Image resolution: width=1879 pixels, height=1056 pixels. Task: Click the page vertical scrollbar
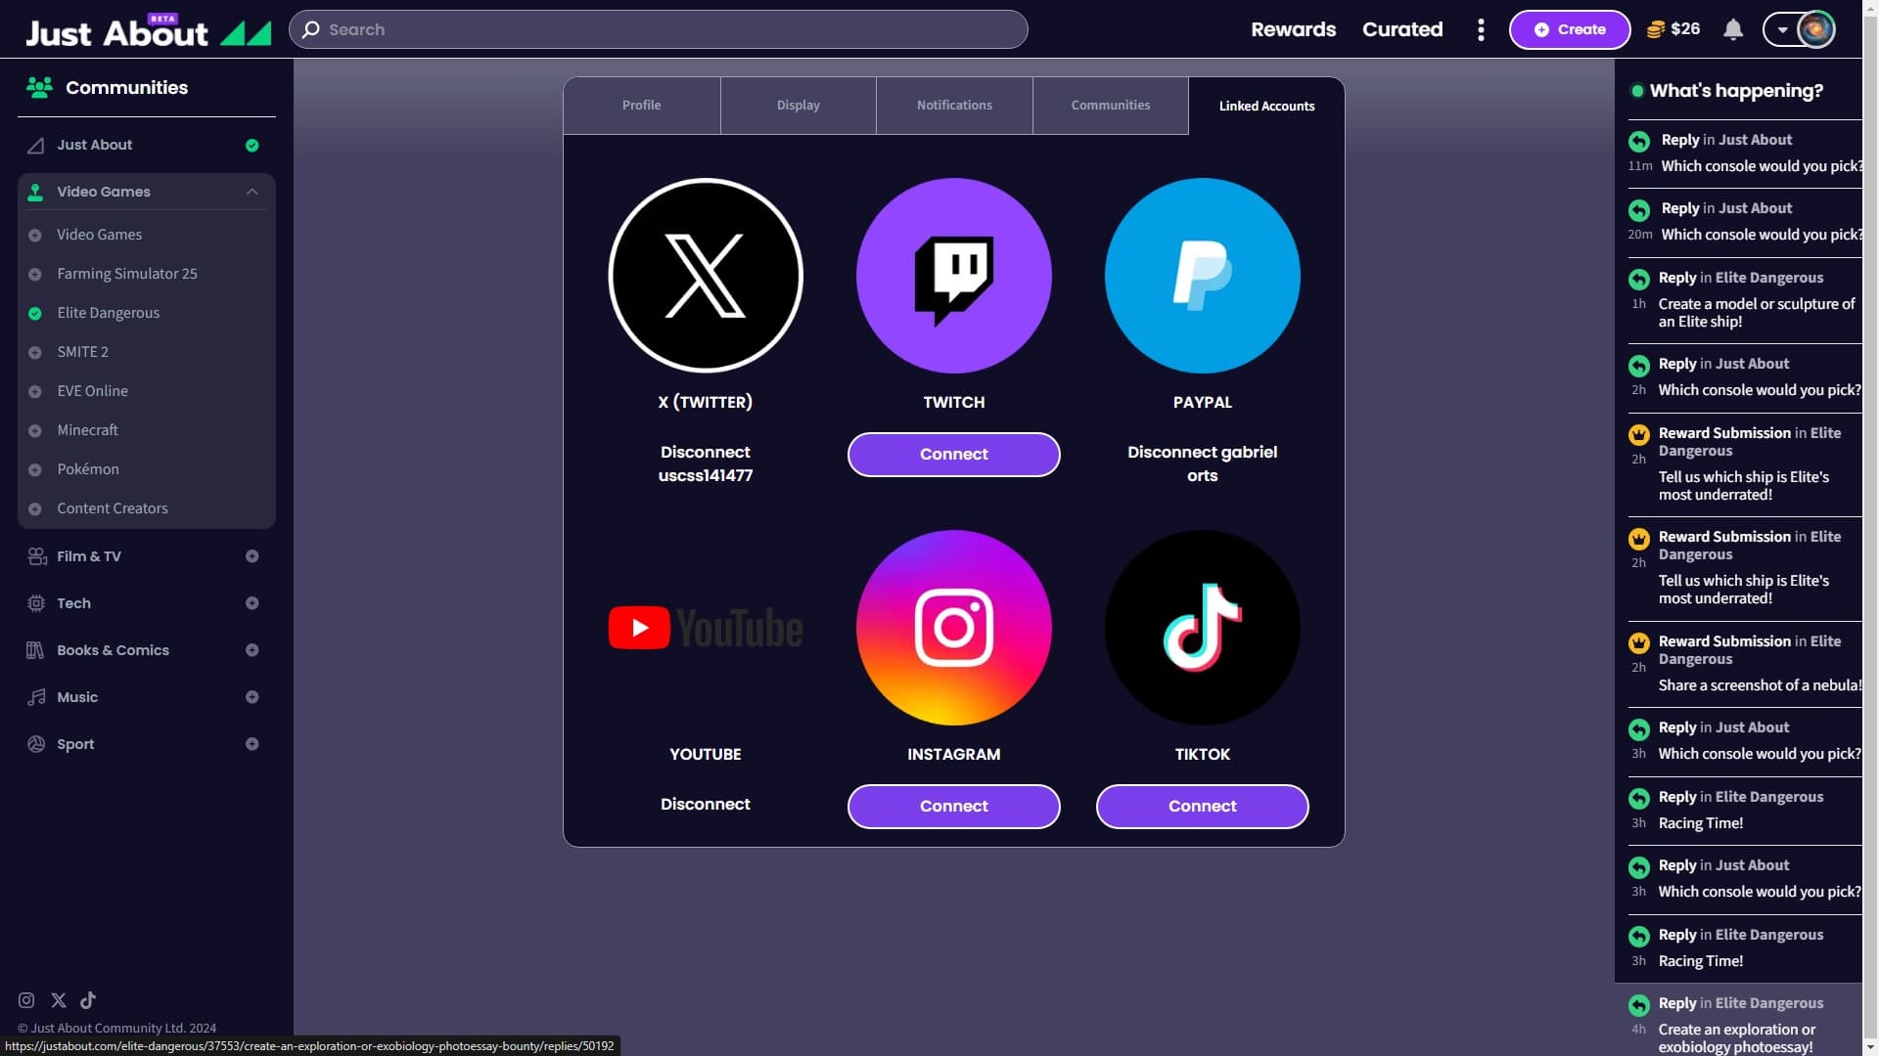1870,528
